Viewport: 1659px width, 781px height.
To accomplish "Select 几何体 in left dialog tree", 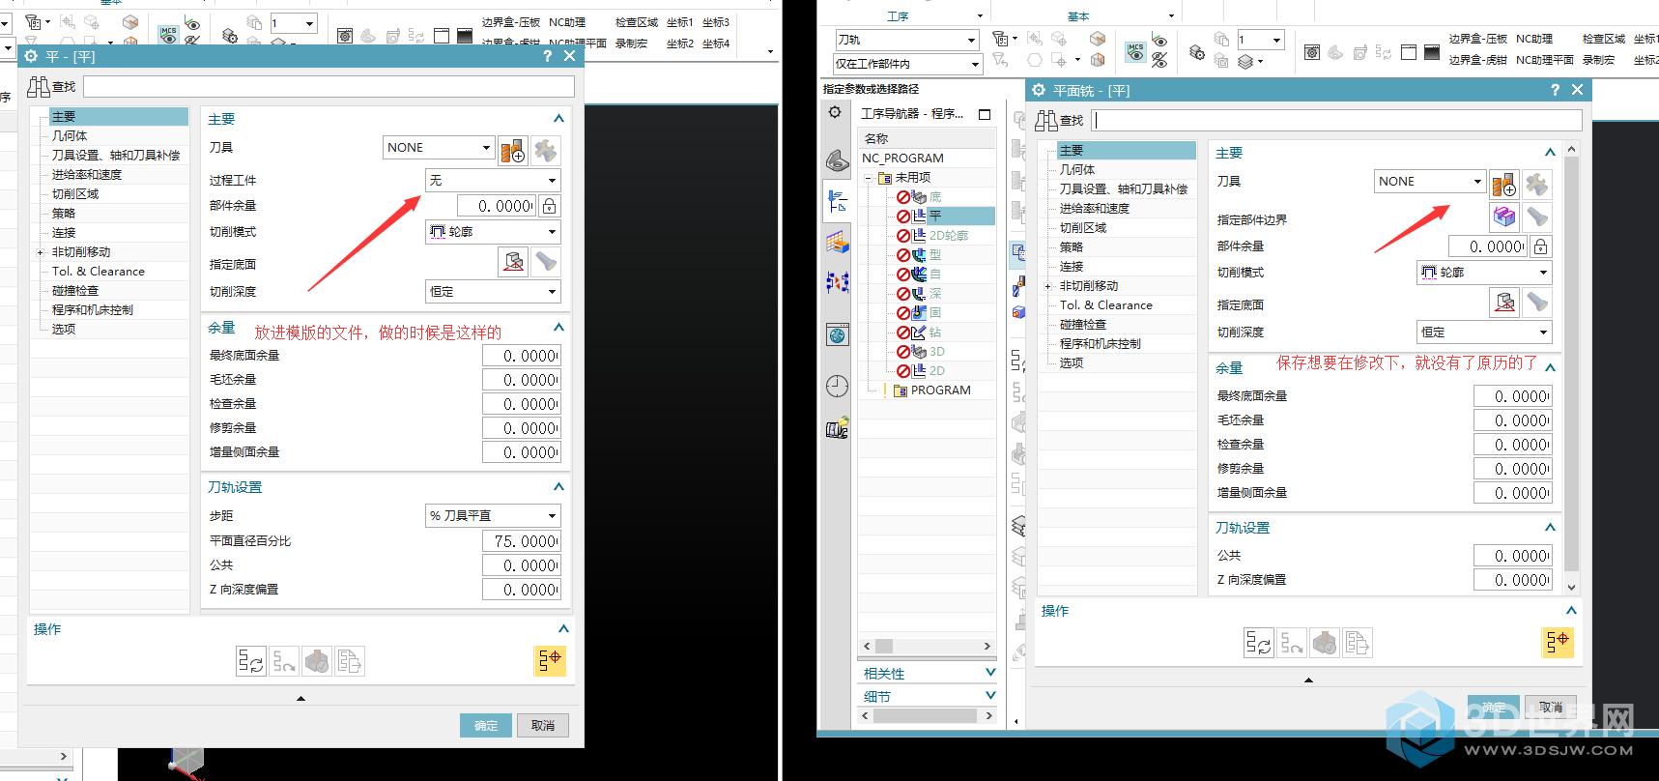I will tap(70, 136).
